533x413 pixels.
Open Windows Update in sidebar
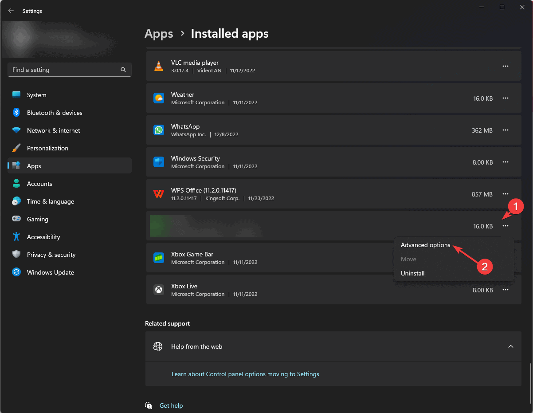50,272
